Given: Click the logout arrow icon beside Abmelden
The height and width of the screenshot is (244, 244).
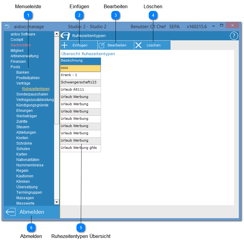Looking at the screenshot, I should pos(11,212).
